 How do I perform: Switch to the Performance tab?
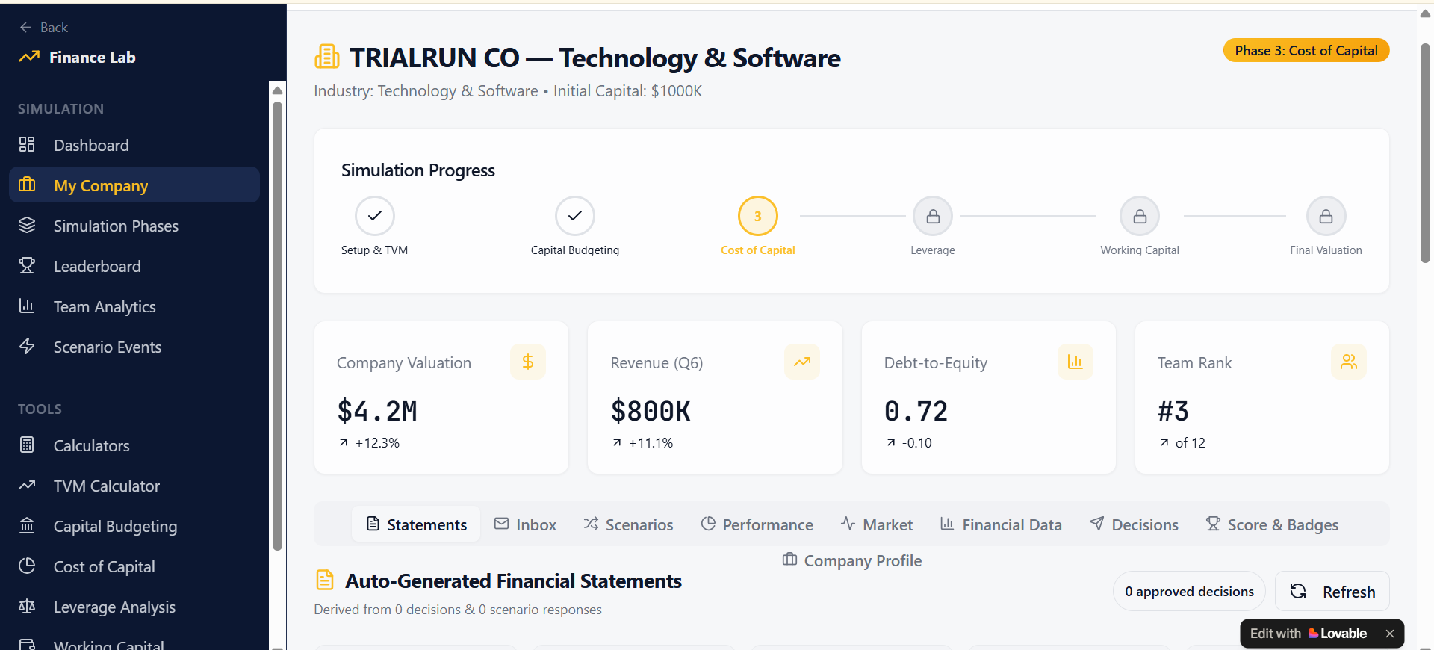[757, 525]
